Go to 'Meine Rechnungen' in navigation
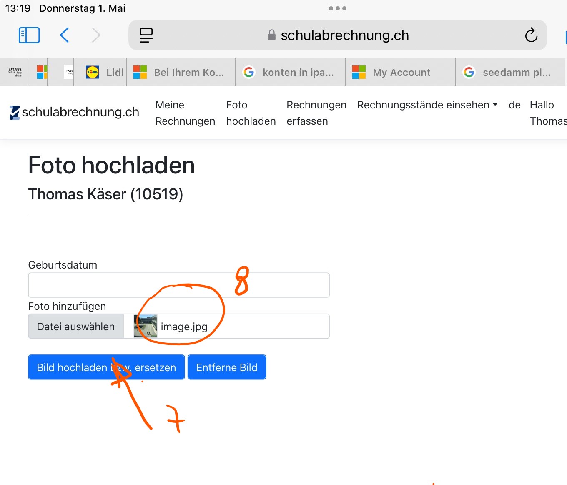Screen dimensions: 567x485 click(x=185, y=113)
